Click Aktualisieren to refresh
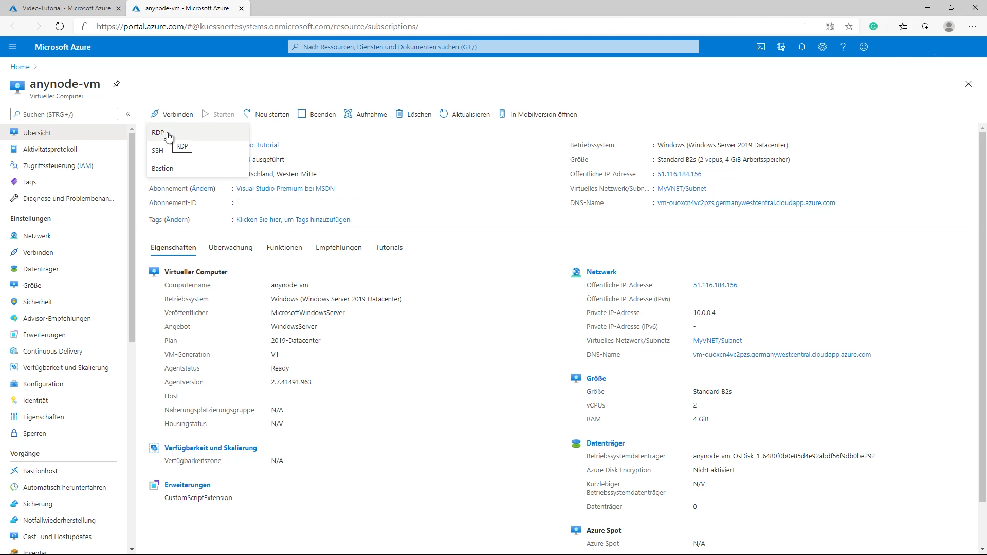This screenshot has height=555, width=987. coord(465,114)
